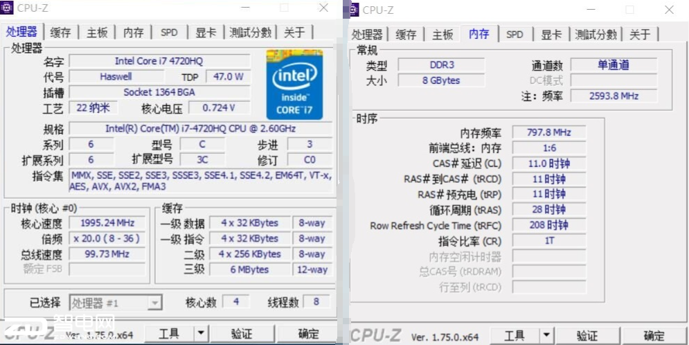The height and width of the screenshot is (345, 689).
Task: Click CAS latency value 11.0 时钟
Action: [x=549, y=163]
